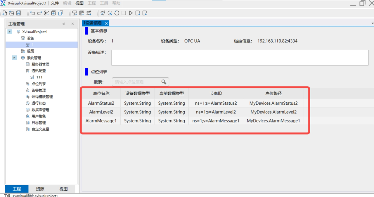Open the 帮助 menu

(116, 3)
